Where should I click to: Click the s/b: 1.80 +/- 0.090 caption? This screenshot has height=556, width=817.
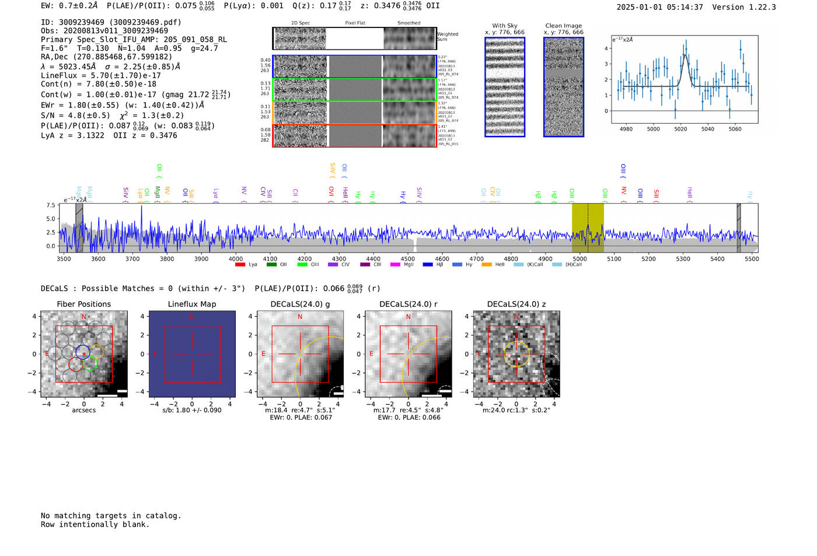[192, 410]
